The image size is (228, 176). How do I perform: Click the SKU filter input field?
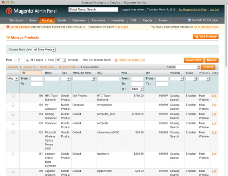(108, 79)
